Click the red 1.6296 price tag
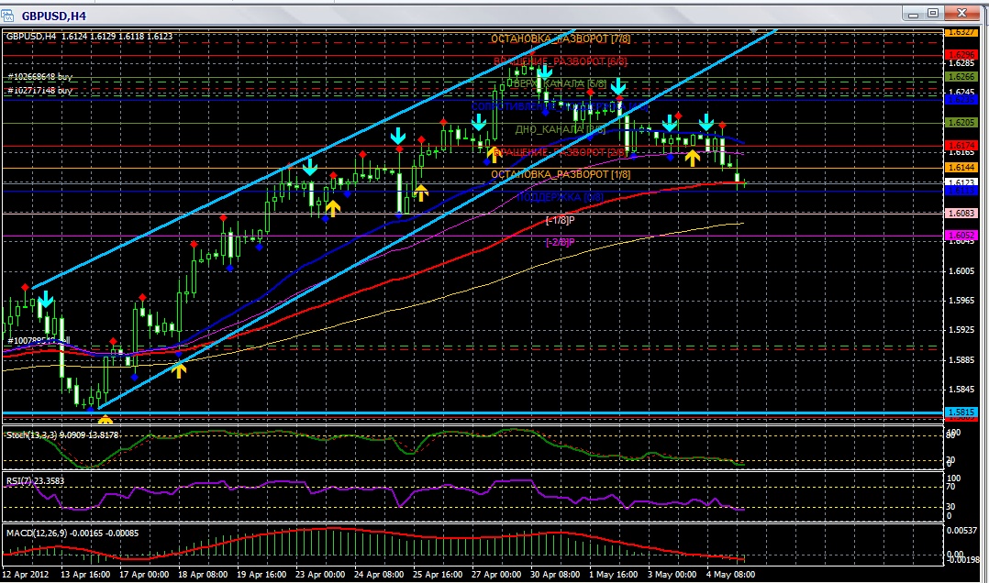 click(x=961, y=55)
